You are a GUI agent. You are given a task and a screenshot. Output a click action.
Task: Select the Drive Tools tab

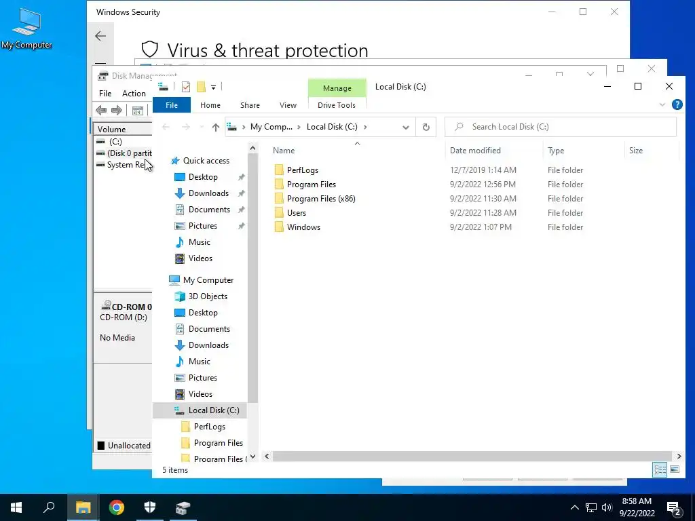(337, 105)
